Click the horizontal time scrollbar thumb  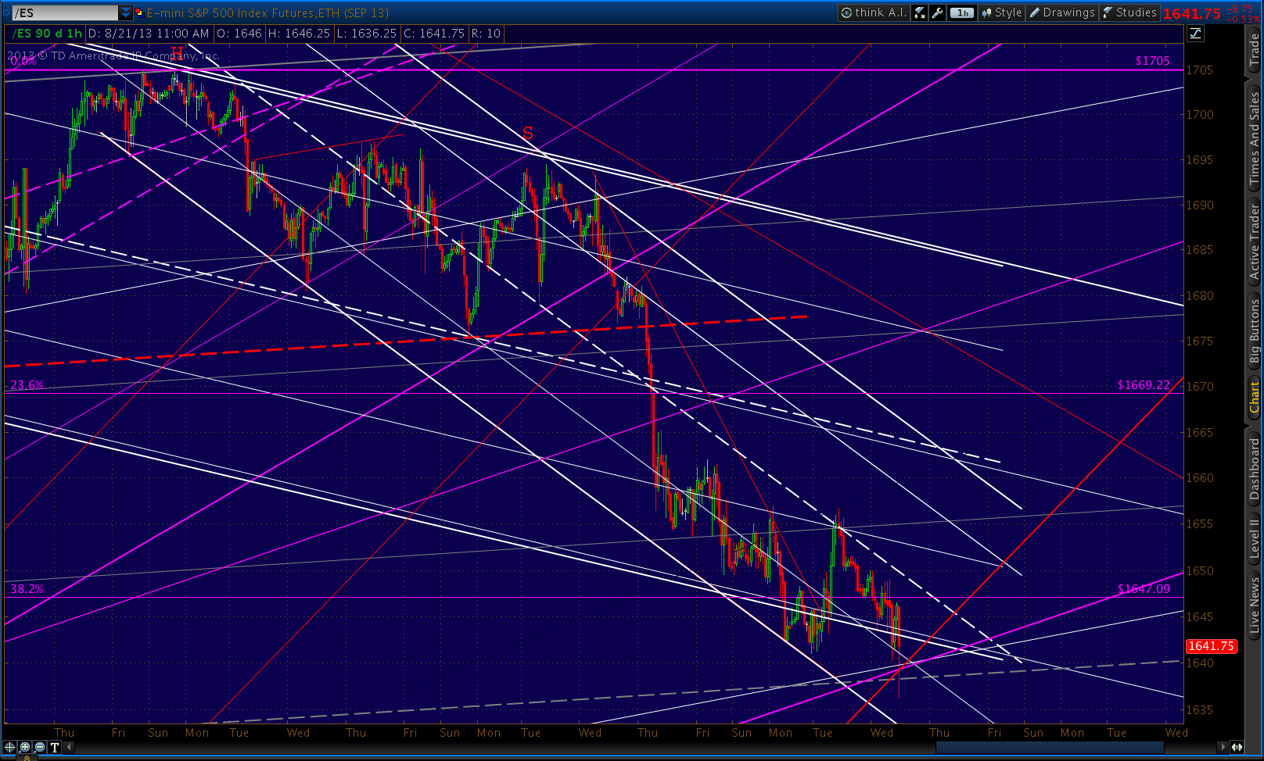pyautogui.click(x=1050, y=748)
